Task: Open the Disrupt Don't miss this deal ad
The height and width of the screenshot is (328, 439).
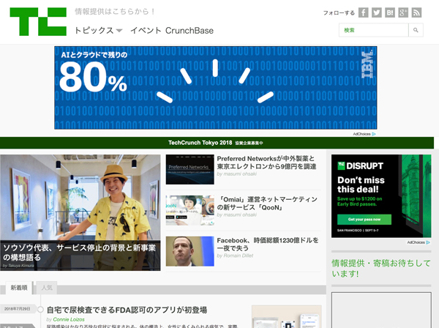Action: [381, 196]
